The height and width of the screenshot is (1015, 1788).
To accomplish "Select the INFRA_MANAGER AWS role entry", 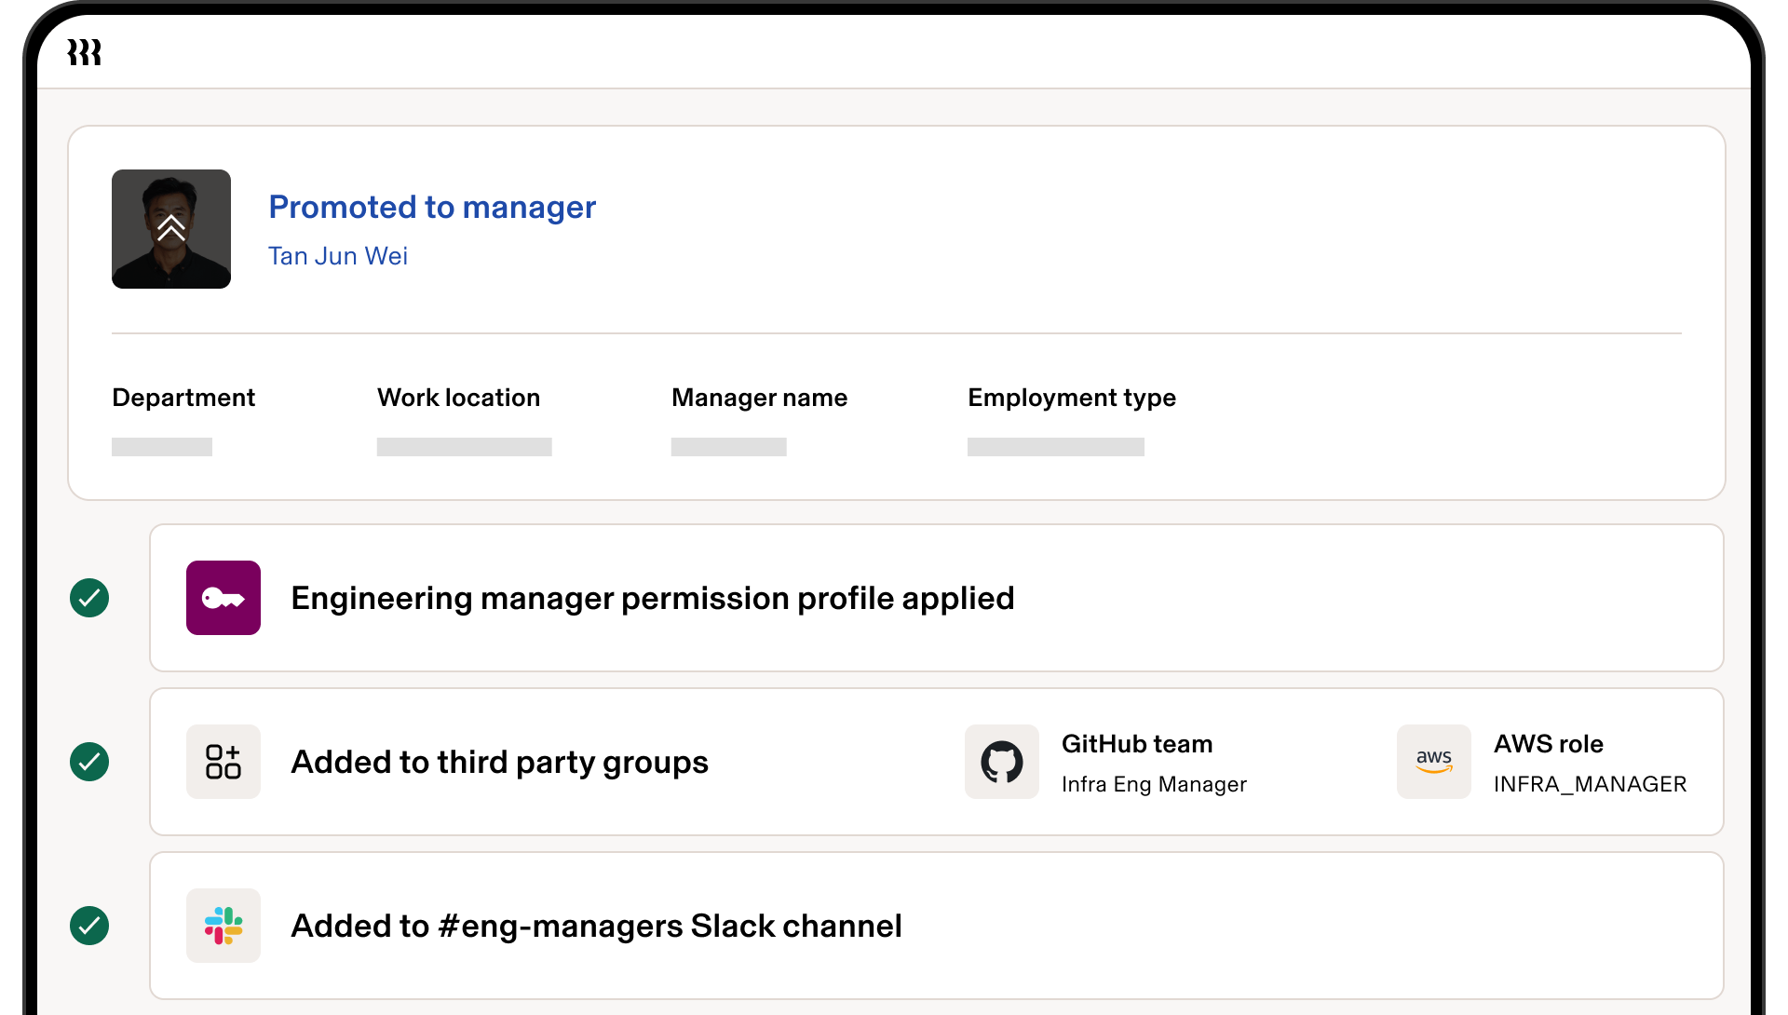I will click(x=1591, y=784).
